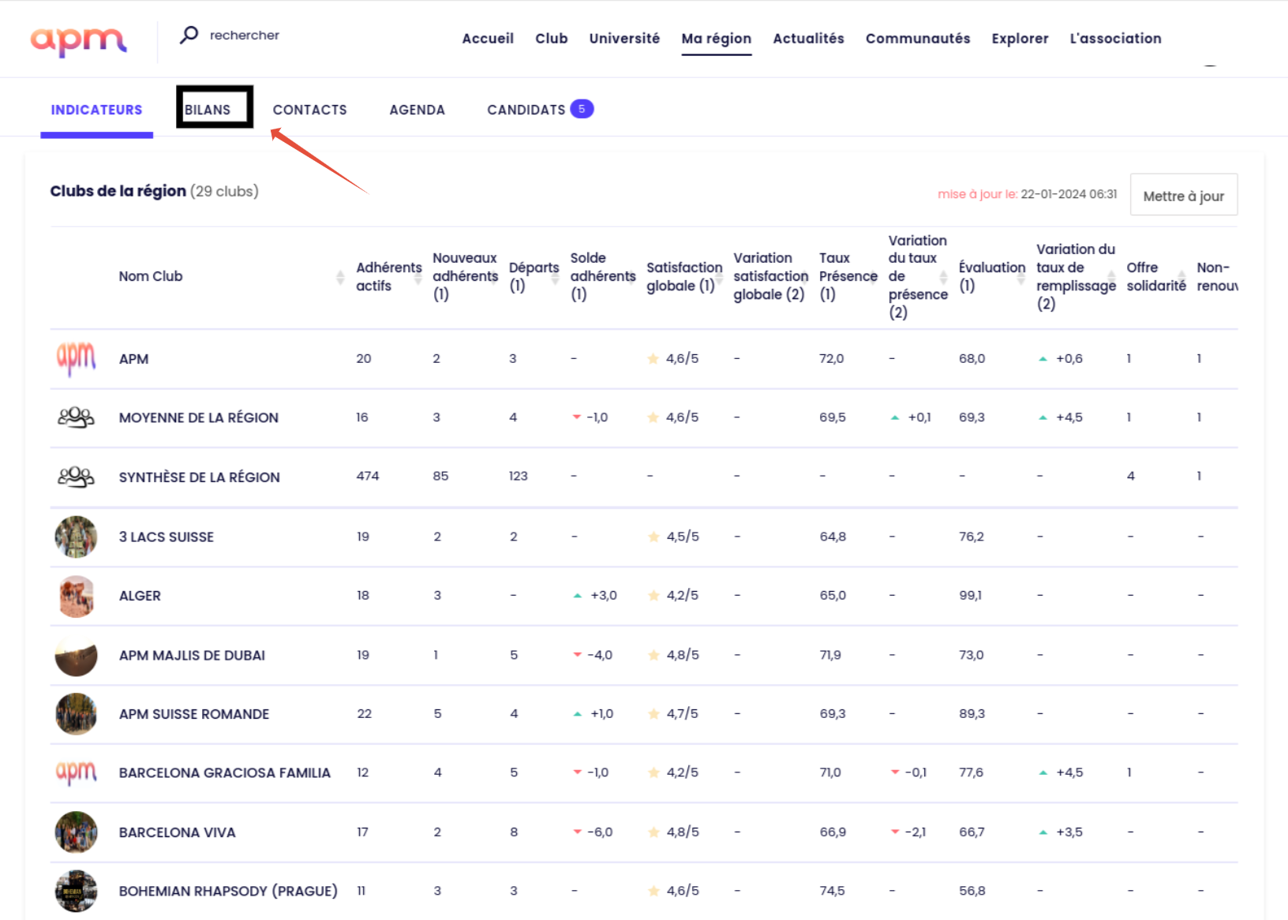
Task: Select the SYNTHÈSE DE LA RÉGION row label
Action: tap(199, 477)
